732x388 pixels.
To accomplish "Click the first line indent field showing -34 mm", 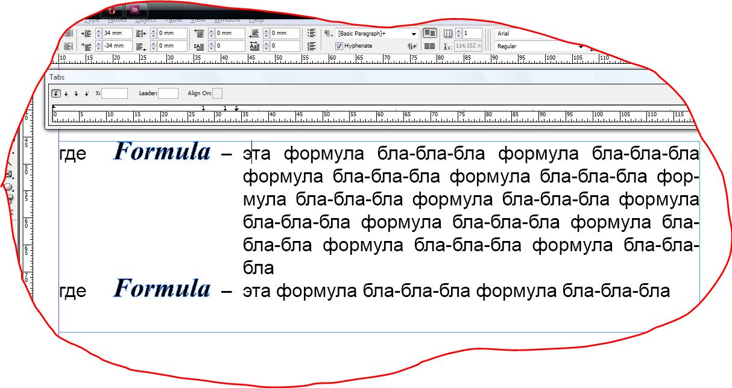I will [117, 46].
